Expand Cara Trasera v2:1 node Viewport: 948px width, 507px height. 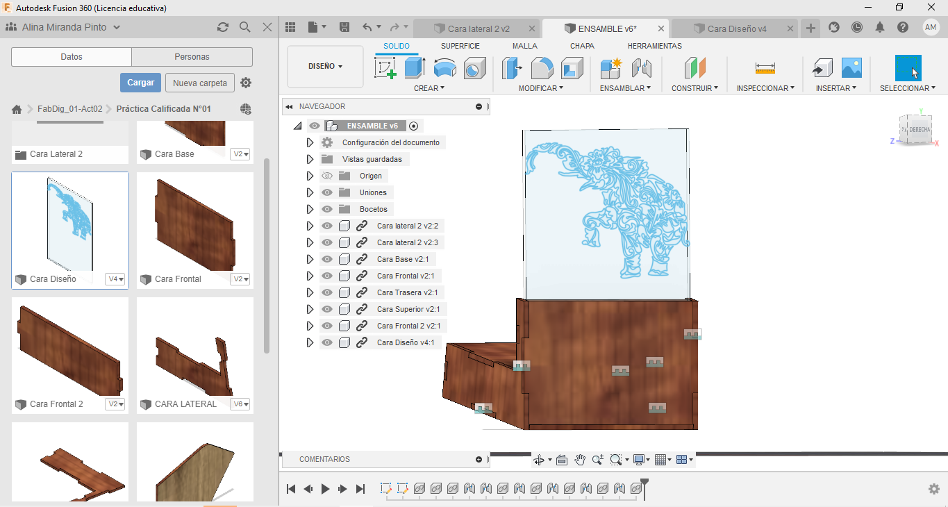click(310, 292)
